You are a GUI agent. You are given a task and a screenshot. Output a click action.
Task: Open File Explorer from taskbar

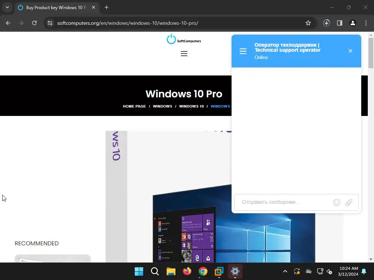point(171,271)
